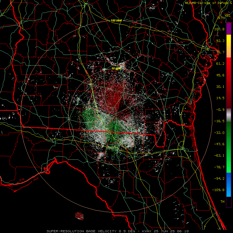Select the -109.8 legend value
Screen dimensions: 233x233
pos(218,190)
